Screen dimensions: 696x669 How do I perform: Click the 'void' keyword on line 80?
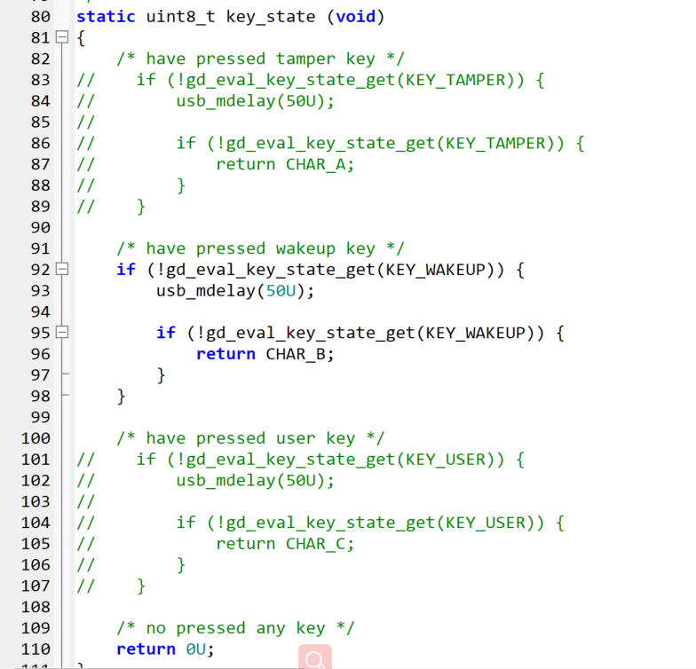356,17
